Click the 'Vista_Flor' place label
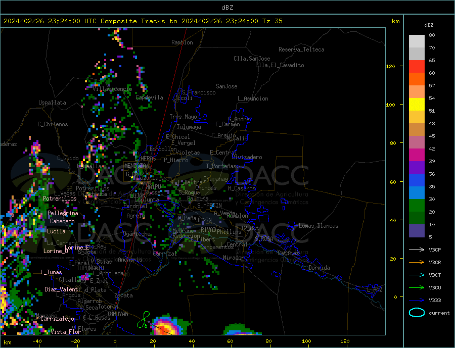The height and width of the screenshot is (348, 455). pos(66,332)
